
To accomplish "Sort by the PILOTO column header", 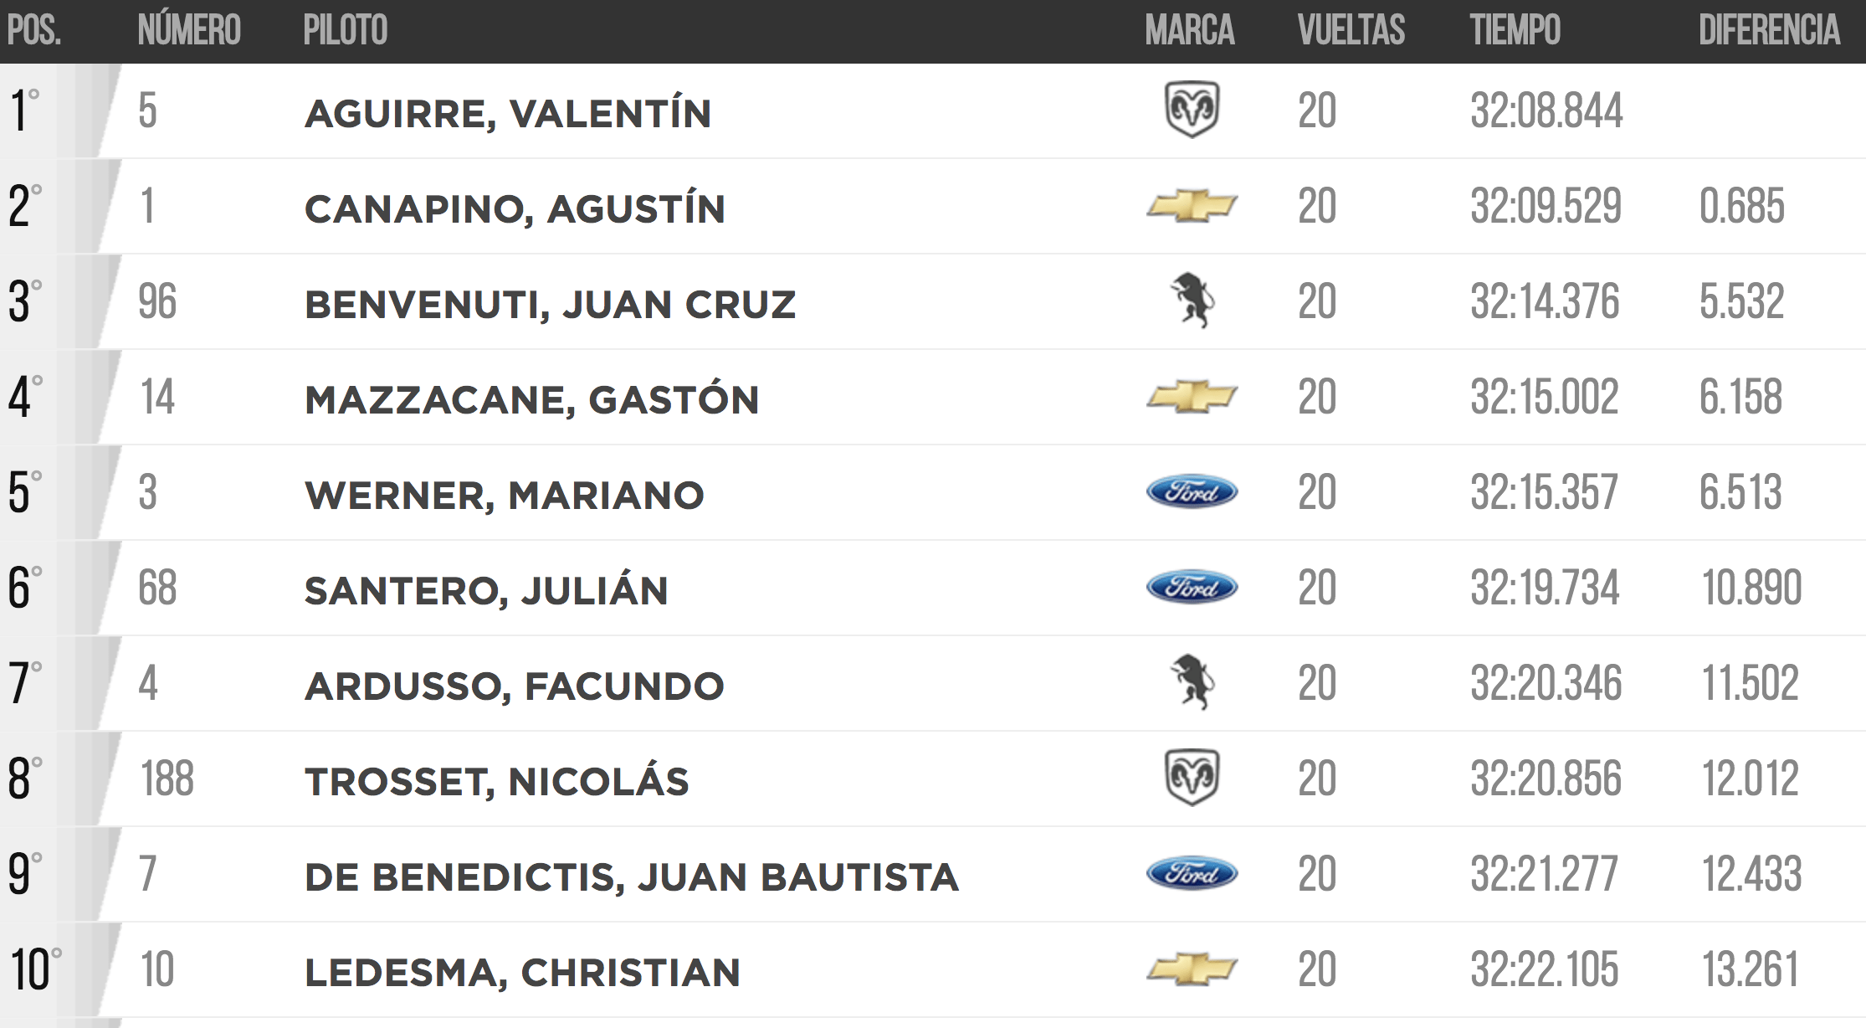I will click(346, 30).
